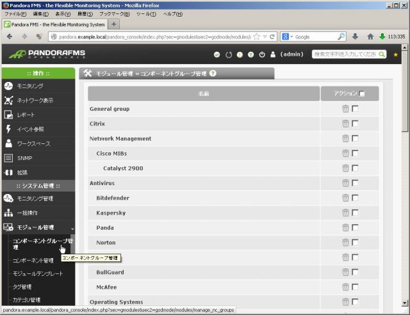Click the green system status check icon
Viewport: 410px width, 315px height.
(x=217, y=54)
